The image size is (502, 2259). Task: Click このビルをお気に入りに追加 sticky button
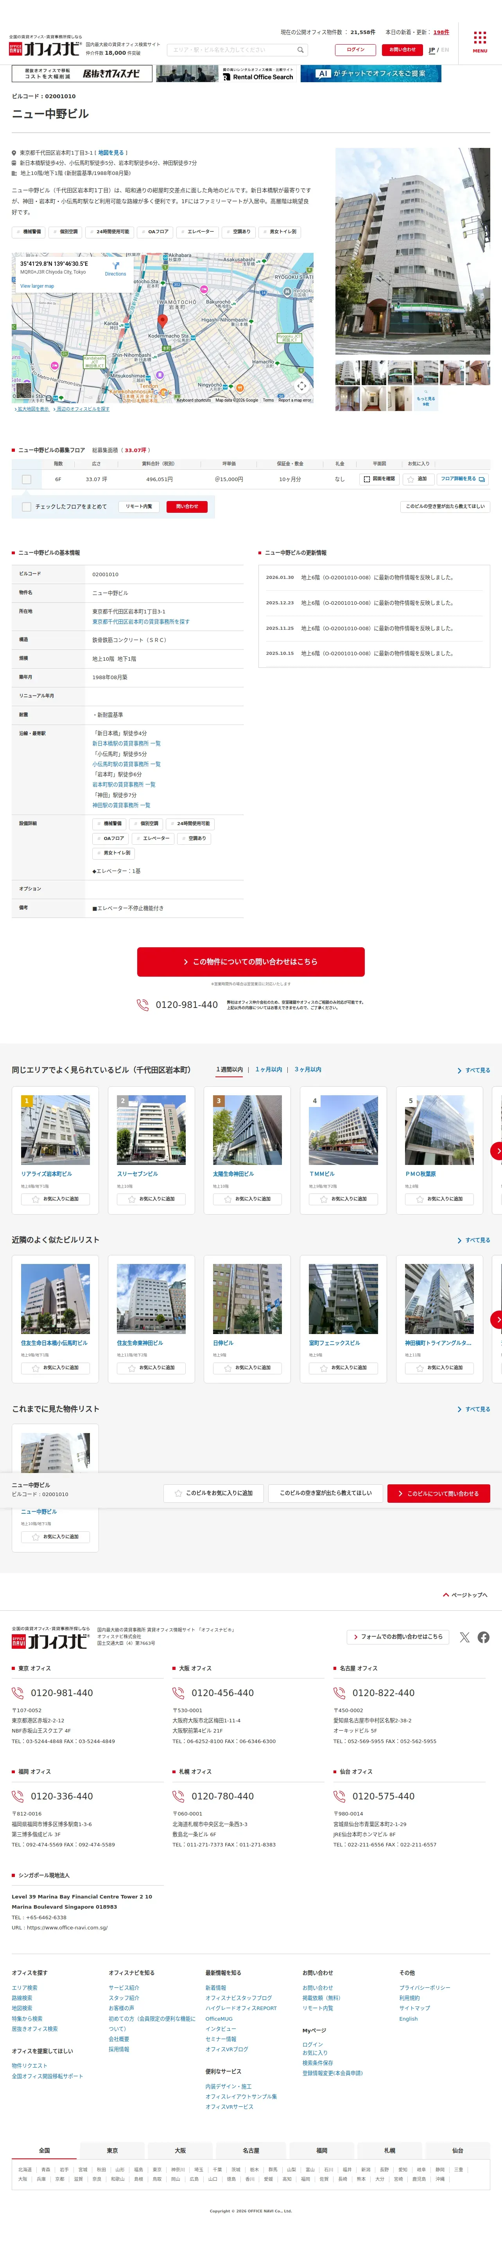[213, 1493]
